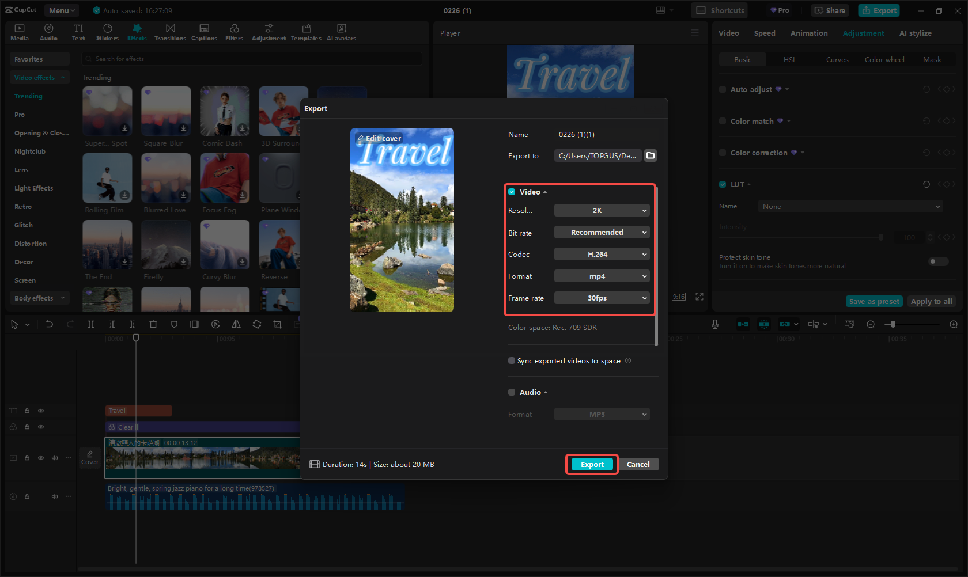Zoom out the timeline with the magnifier icon
Screen dimensions: 968x577
coord(871,324)
